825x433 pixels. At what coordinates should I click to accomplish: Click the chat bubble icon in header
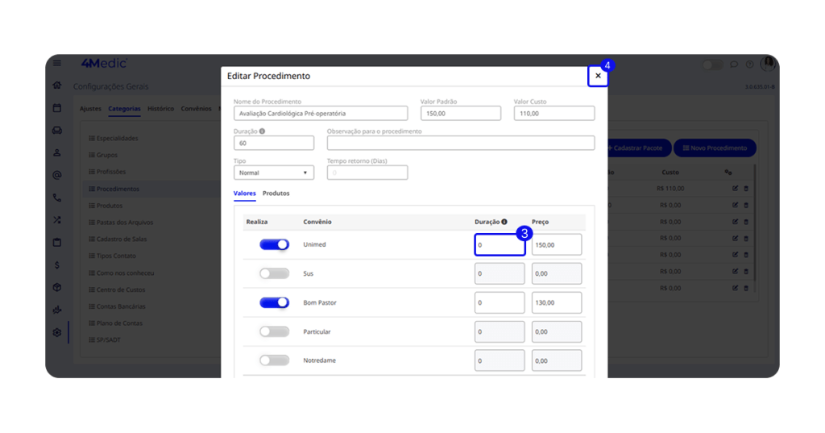[734, 65]
